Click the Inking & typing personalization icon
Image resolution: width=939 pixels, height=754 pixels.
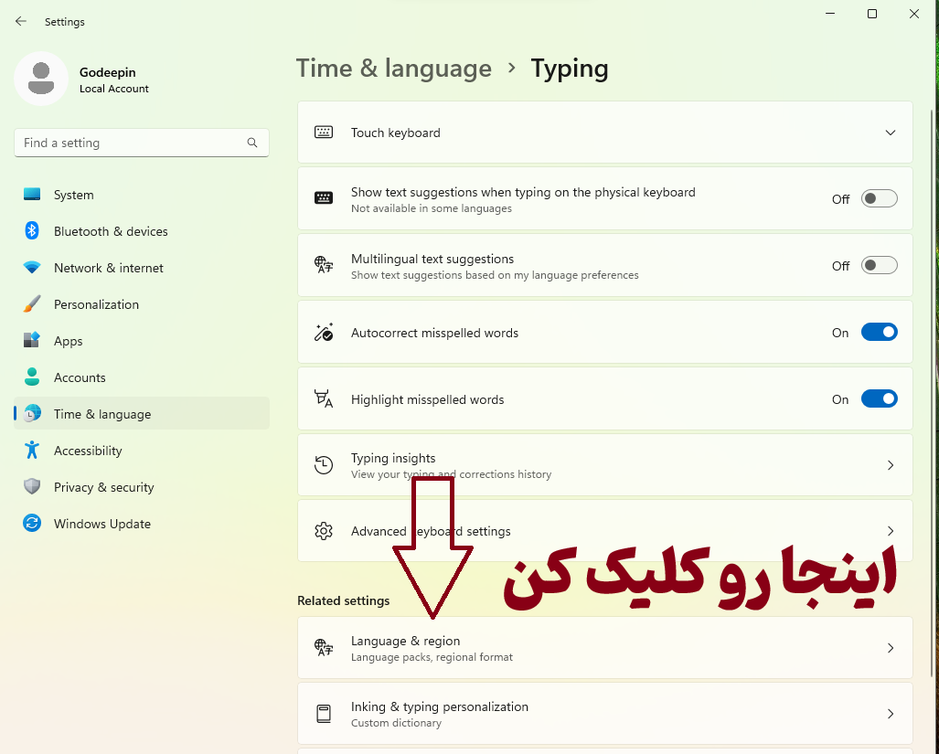324,713
